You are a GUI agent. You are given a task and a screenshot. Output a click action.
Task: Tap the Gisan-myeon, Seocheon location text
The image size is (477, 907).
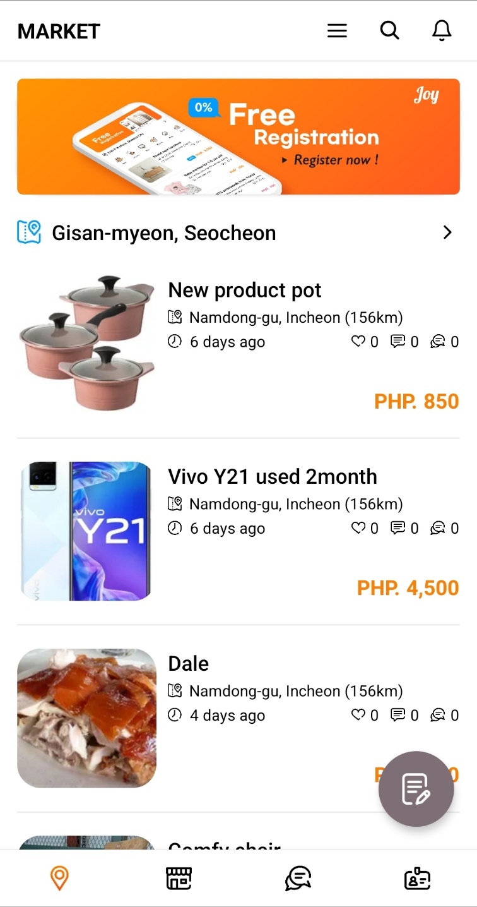pos(163,233)
